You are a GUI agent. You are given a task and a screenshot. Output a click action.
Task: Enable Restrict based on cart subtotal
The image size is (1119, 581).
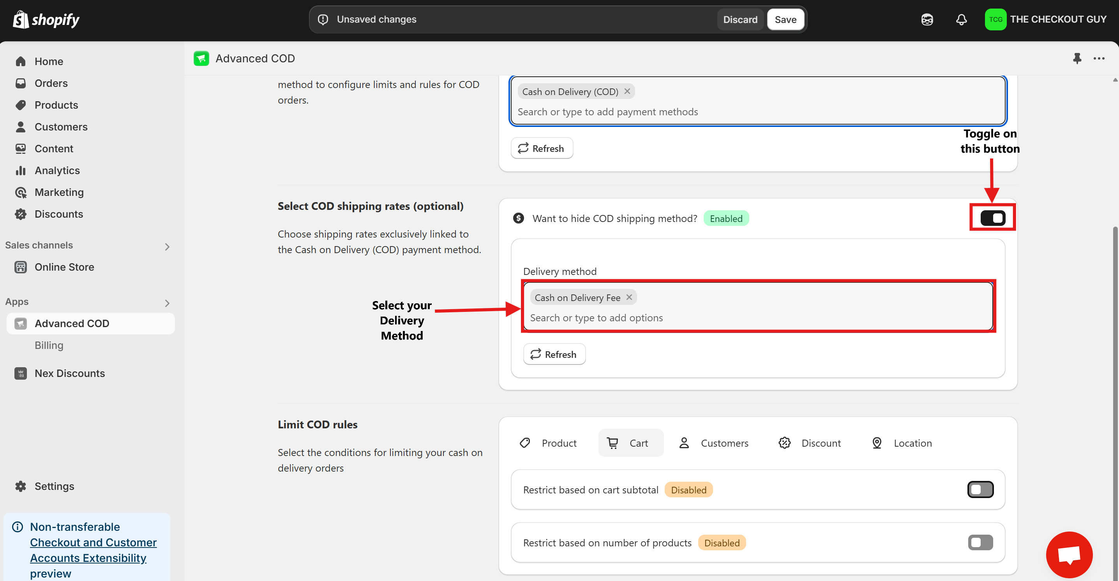click(980, 489)
